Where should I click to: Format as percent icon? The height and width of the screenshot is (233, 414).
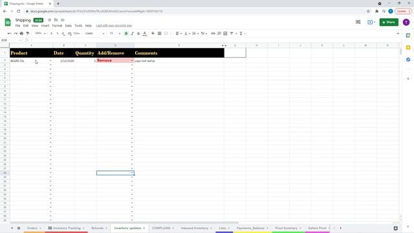58,34
